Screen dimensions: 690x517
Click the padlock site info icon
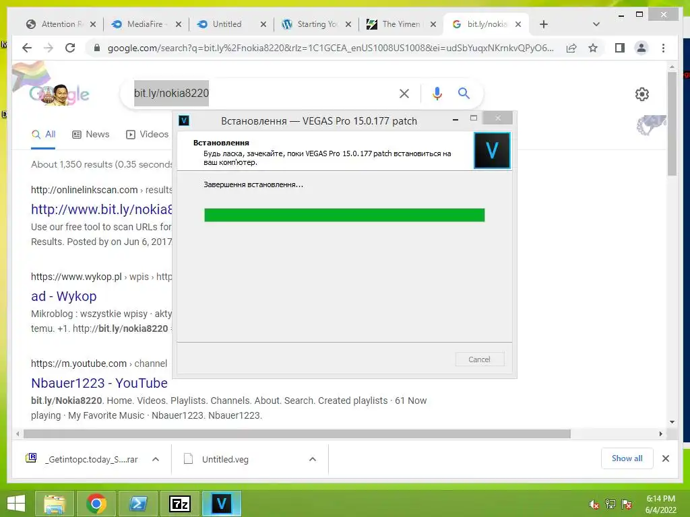97,48
